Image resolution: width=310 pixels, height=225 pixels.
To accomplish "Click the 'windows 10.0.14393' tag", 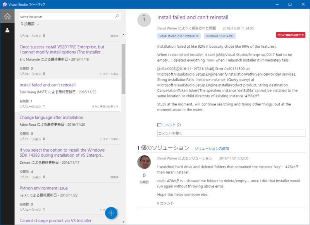I will point(220,36).
